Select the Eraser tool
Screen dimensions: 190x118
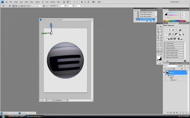coord(158,40)
